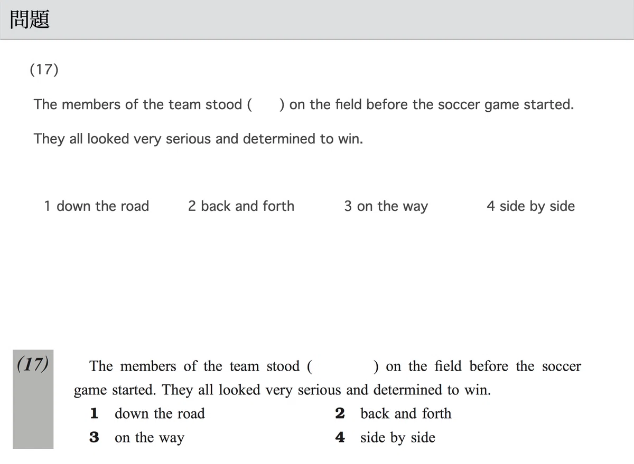Click 'on the way' in printed options

tap(150, 438)
